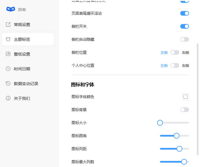Toggle 个人中心位置 switch
Image resolution: width=200 pixels, height=167 pixels.
pos(174,65)
